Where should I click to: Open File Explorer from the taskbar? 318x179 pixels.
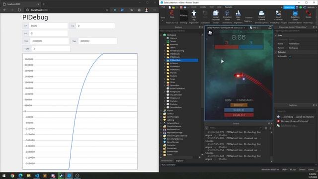point(29,176)
